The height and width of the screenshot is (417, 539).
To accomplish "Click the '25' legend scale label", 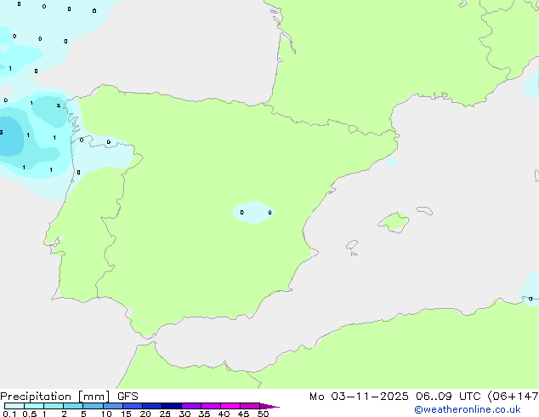I will pos(165,414).
